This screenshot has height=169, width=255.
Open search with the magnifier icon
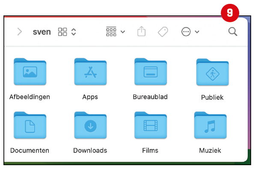coord(233,32)
